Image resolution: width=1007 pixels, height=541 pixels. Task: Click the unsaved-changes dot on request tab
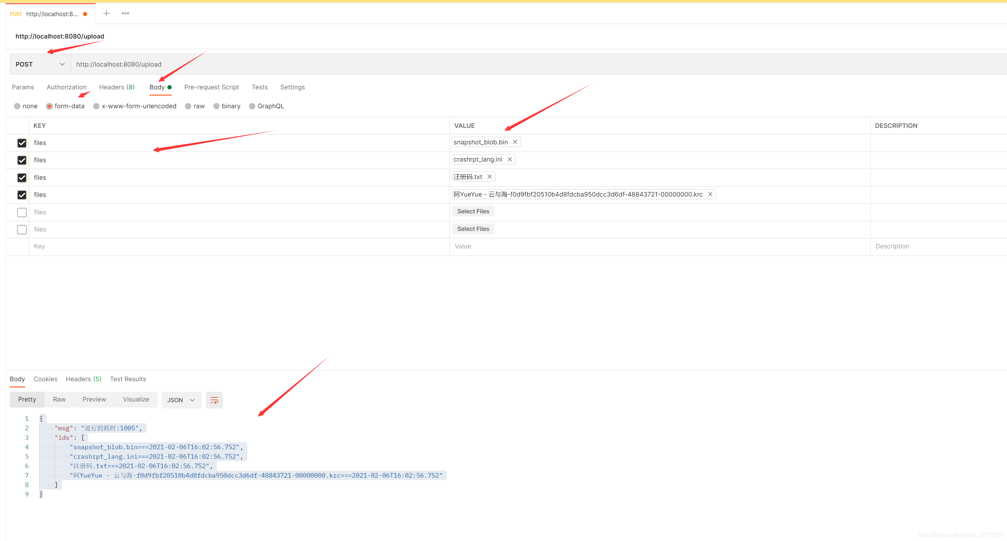(85, 14)
